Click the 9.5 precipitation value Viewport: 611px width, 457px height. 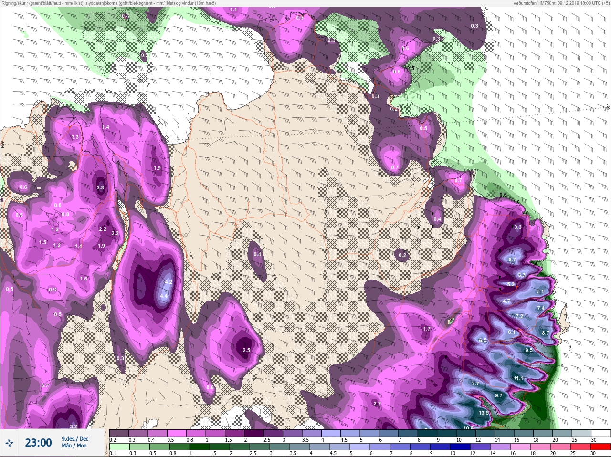(528, 350)
